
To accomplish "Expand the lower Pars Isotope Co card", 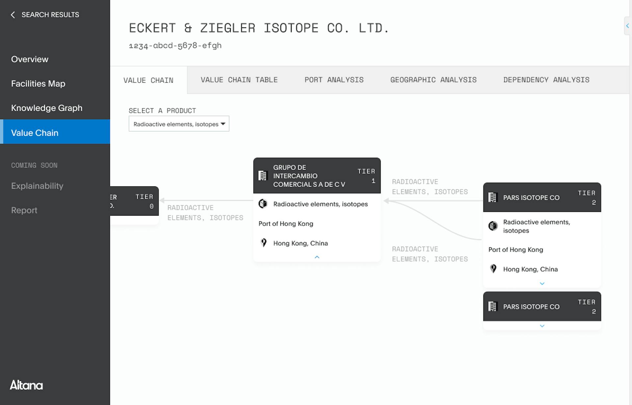I will [542, 326].
